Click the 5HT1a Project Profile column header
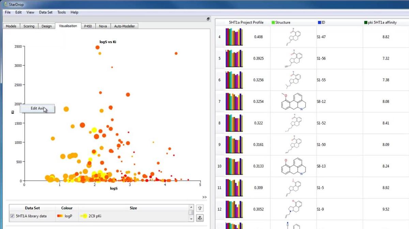 coord(246,22)
